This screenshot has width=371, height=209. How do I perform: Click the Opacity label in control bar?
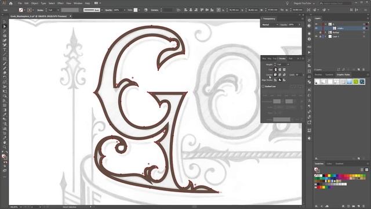point(108,10)
